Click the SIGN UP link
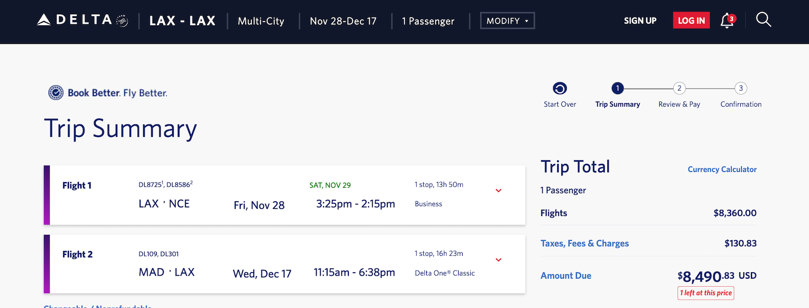 click(x=640, y=21)
